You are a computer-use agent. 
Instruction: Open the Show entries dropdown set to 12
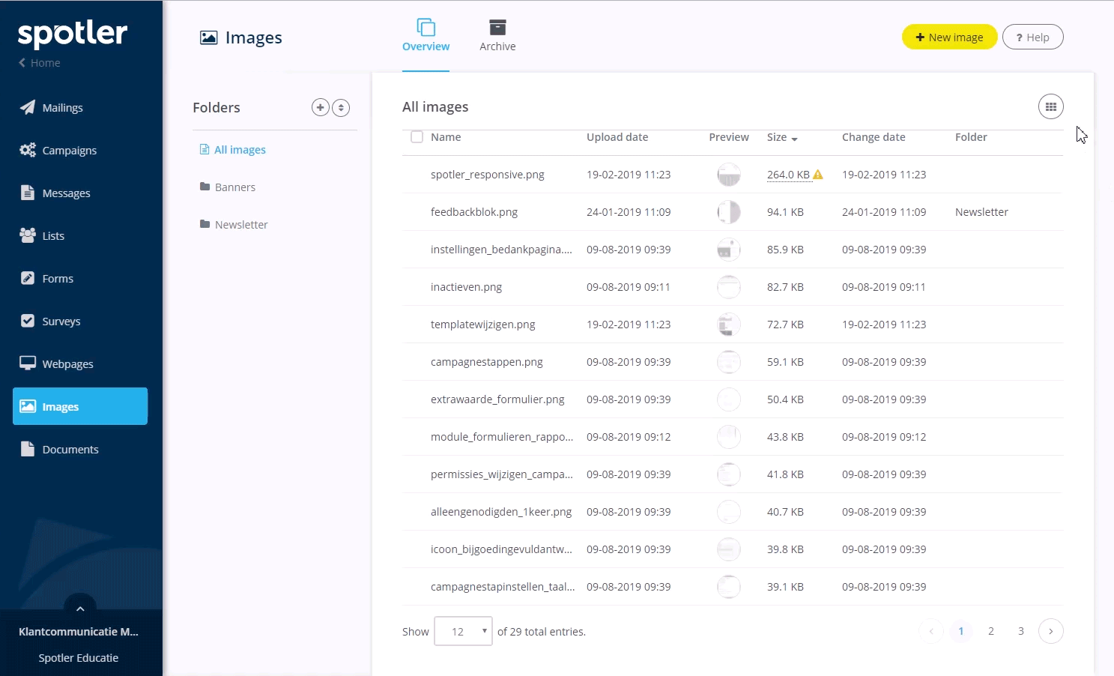coord(462,631)
